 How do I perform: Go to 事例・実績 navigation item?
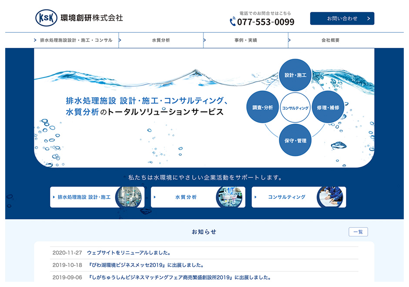(246, 40)
